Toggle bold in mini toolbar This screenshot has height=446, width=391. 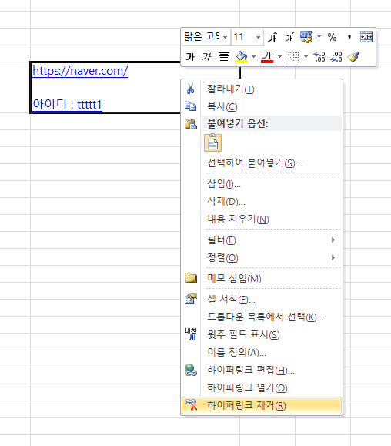[190, 57]
